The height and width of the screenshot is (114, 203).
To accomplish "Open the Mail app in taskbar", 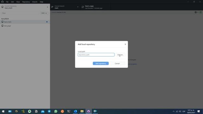I will tap(43, 111).
